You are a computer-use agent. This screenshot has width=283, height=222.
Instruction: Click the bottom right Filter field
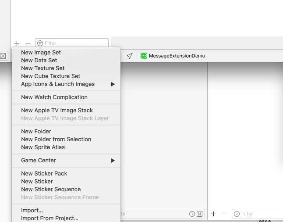(x=257, y=214)
